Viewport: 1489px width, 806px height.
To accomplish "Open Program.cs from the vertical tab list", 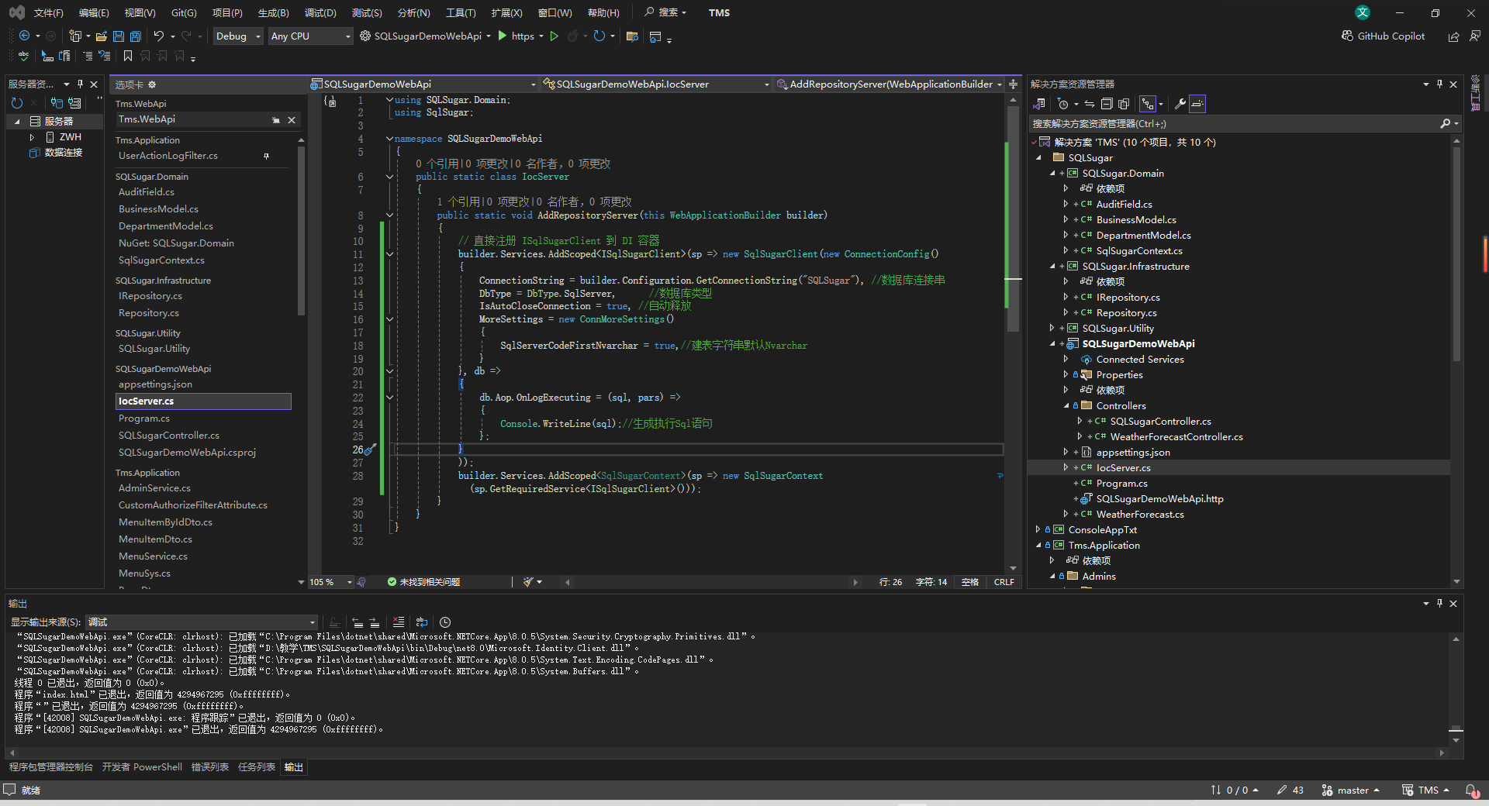I will (144, 418).
